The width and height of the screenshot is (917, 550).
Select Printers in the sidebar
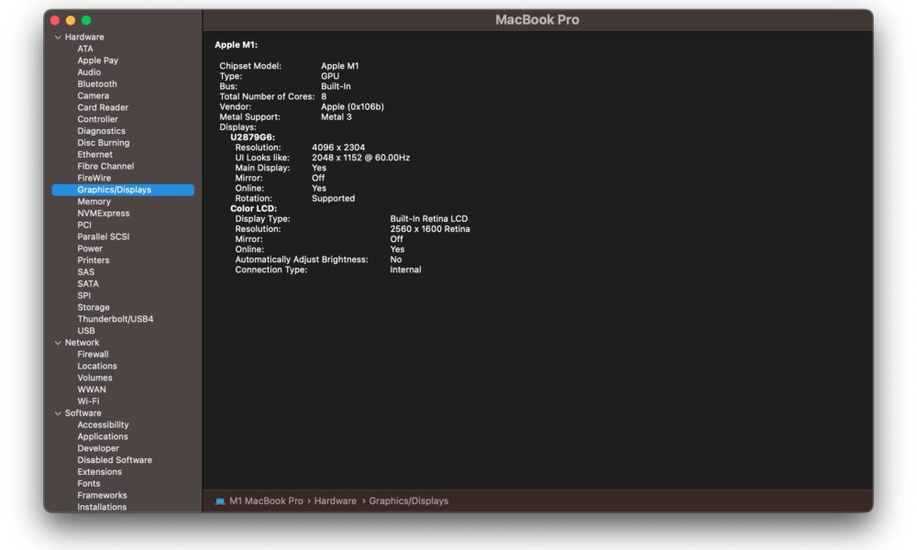pyautogui.click(x=93, y=260)
